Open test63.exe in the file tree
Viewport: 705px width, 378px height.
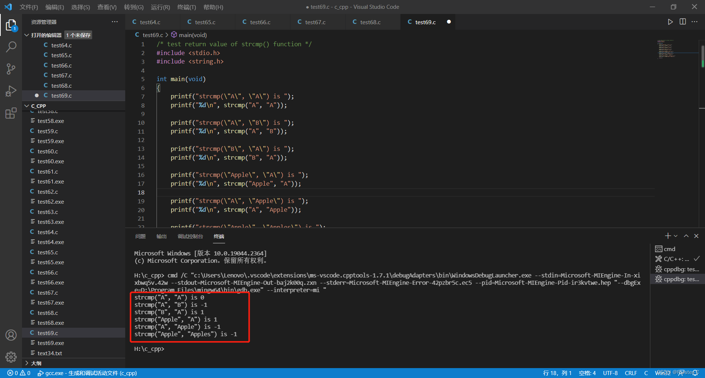73,222
